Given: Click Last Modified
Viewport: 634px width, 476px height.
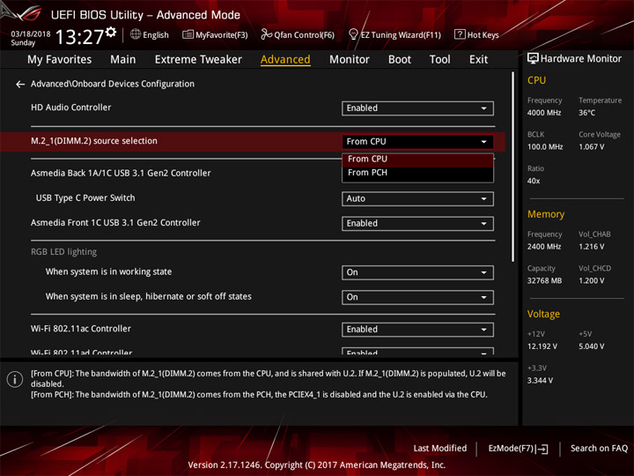Looking at the screenshot, I should coord(440,449).
